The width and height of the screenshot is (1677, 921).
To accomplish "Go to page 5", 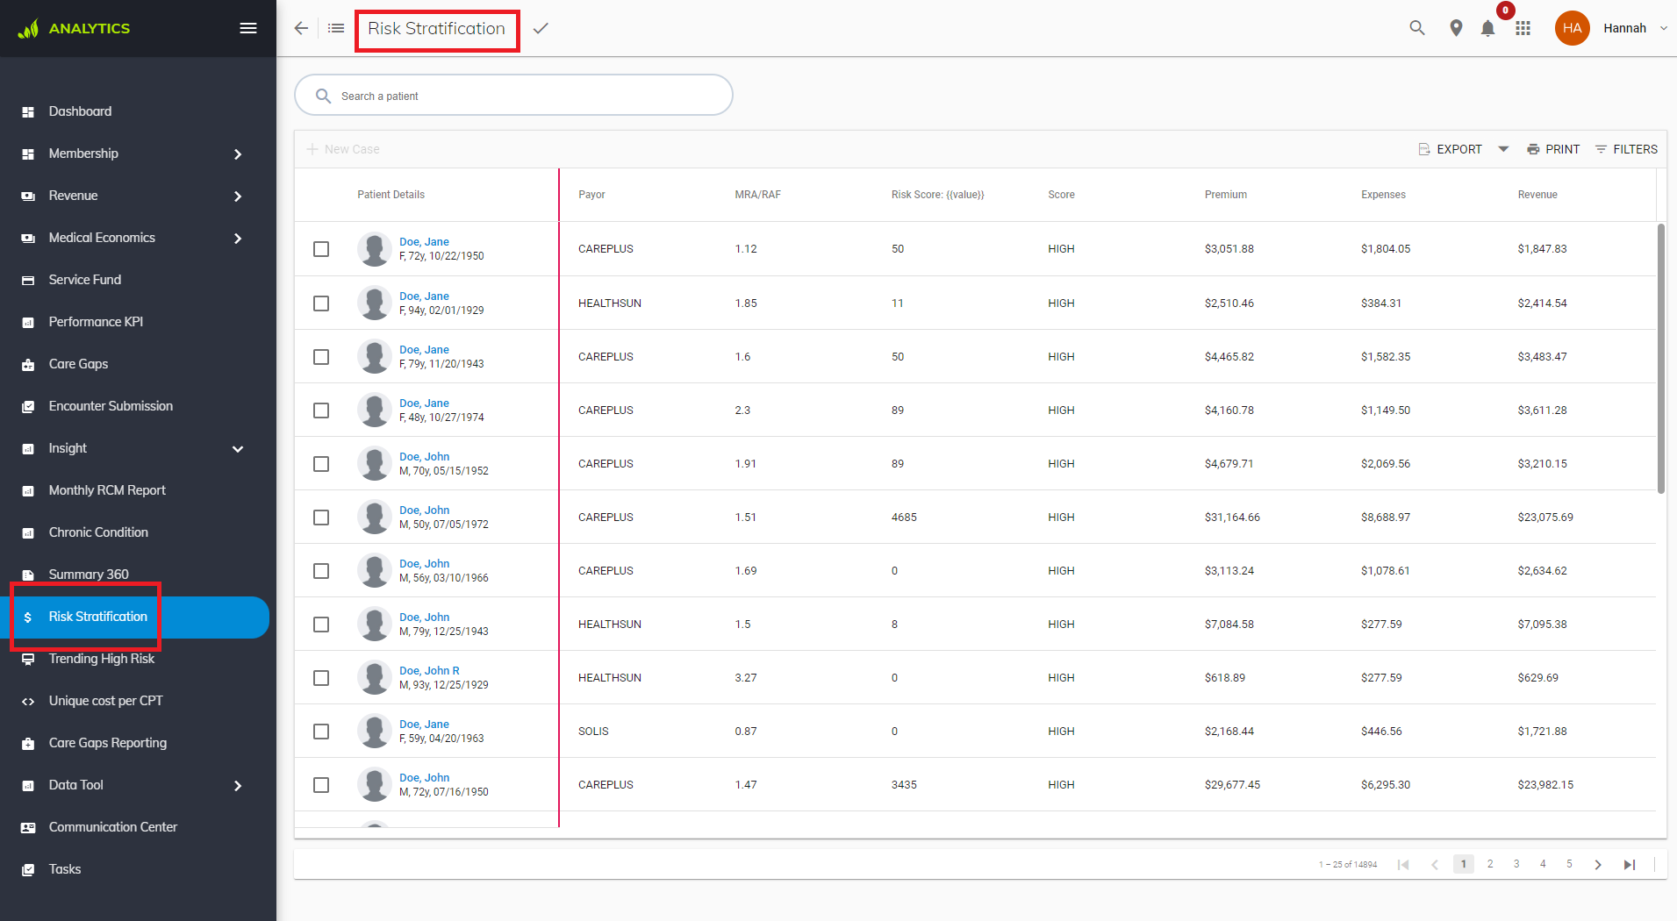I will (x=1569, y=864).
